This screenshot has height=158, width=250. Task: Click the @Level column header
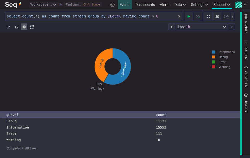[12, 115]
